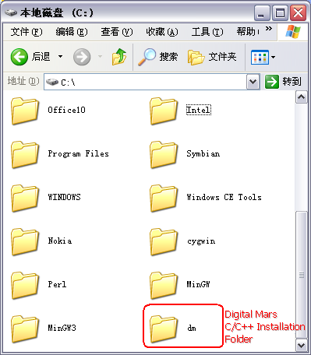Click the Symbian folder name

point(203,153)
